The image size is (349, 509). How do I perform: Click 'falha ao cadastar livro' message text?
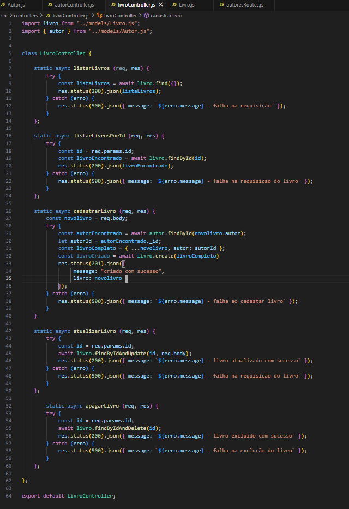point(249,301)
